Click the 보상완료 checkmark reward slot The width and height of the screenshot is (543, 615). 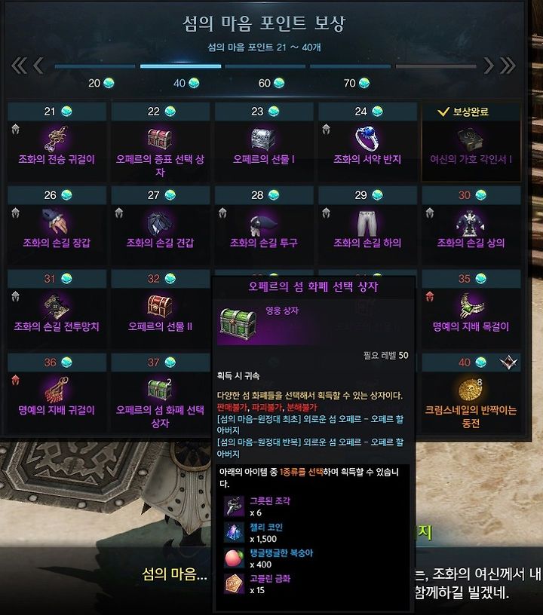[471, 142]
